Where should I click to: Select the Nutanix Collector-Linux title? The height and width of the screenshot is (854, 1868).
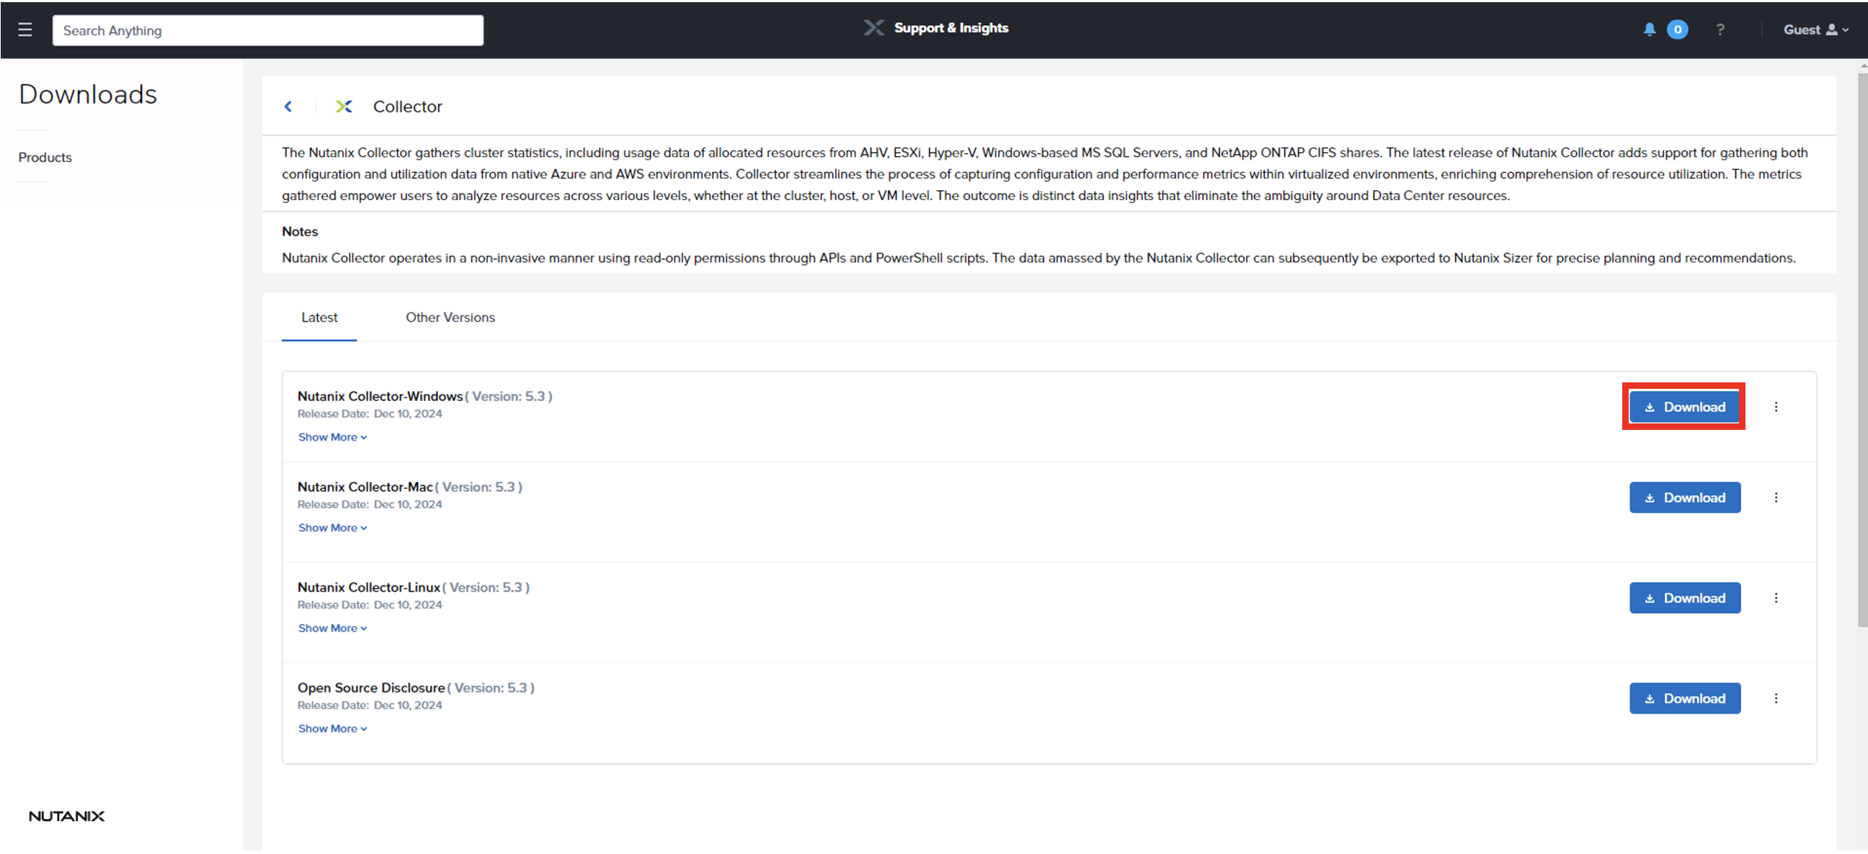(x=369, y=588)
